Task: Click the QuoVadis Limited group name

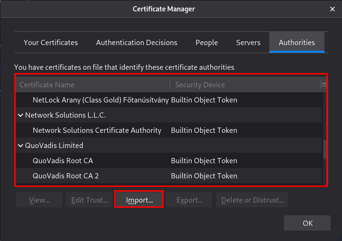Action: pyautogui.click(x=54, y=146)
